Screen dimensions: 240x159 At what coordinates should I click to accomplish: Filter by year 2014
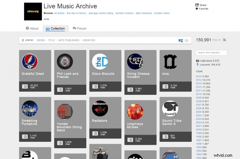199,80
